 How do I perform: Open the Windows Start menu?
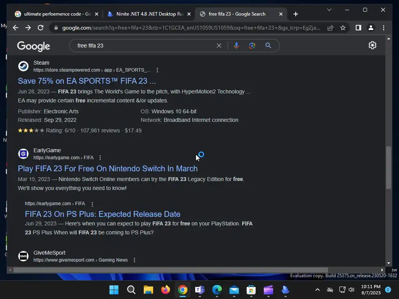coord(114,290)
